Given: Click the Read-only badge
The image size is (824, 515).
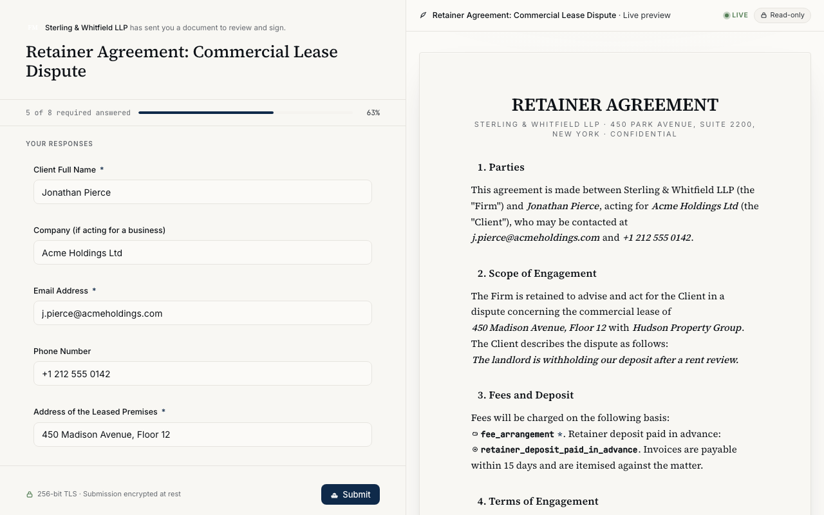Looking at the screenshot, I should [x=782, y=15].
